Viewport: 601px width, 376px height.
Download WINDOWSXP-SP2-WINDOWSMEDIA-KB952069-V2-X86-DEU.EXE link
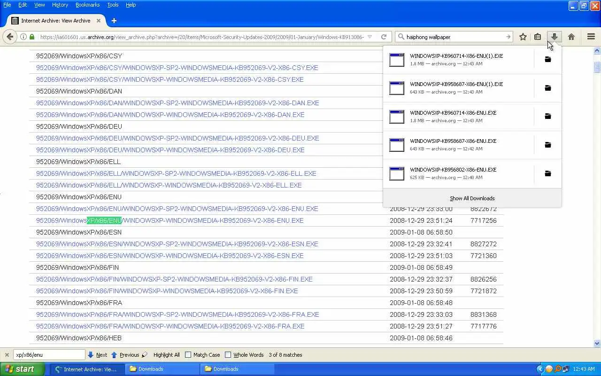pyautogui.click(x=177, y=138)
